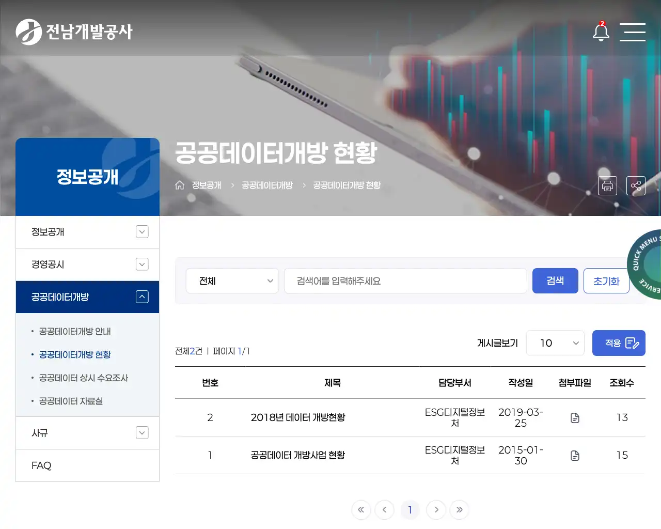Click 정보공개 breadcrumb link
661x529 pixels.
[x=207, y=185]
